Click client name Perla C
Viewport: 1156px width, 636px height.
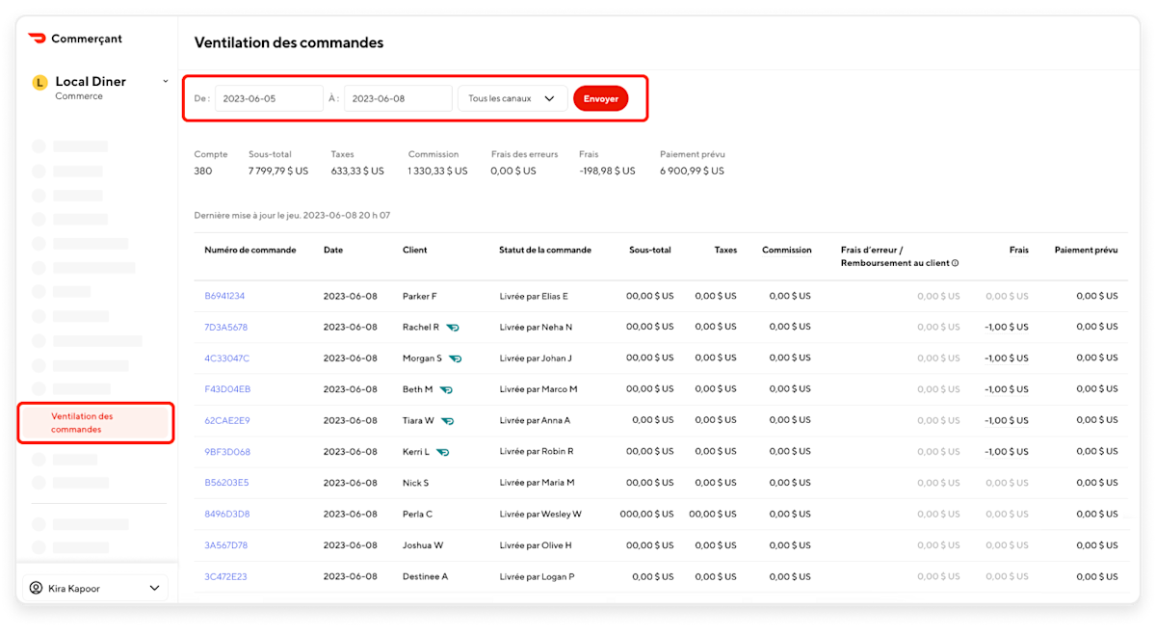(418, 515)
